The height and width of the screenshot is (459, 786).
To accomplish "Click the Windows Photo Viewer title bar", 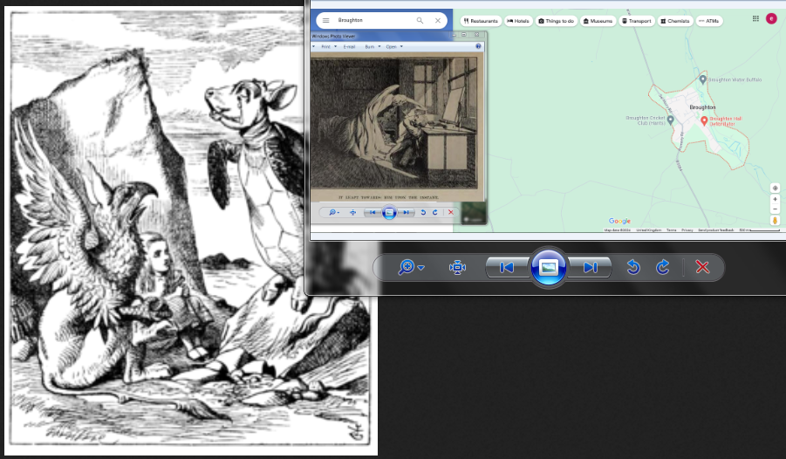I will [x=381, y=36].
